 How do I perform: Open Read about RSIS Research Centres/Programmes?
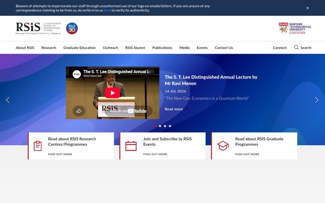pos(72,142)
